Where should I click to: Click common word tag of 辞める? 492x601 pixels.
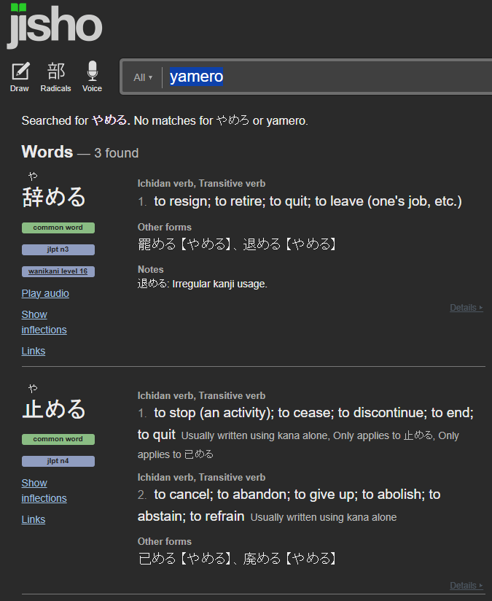[x=58, y=228]
